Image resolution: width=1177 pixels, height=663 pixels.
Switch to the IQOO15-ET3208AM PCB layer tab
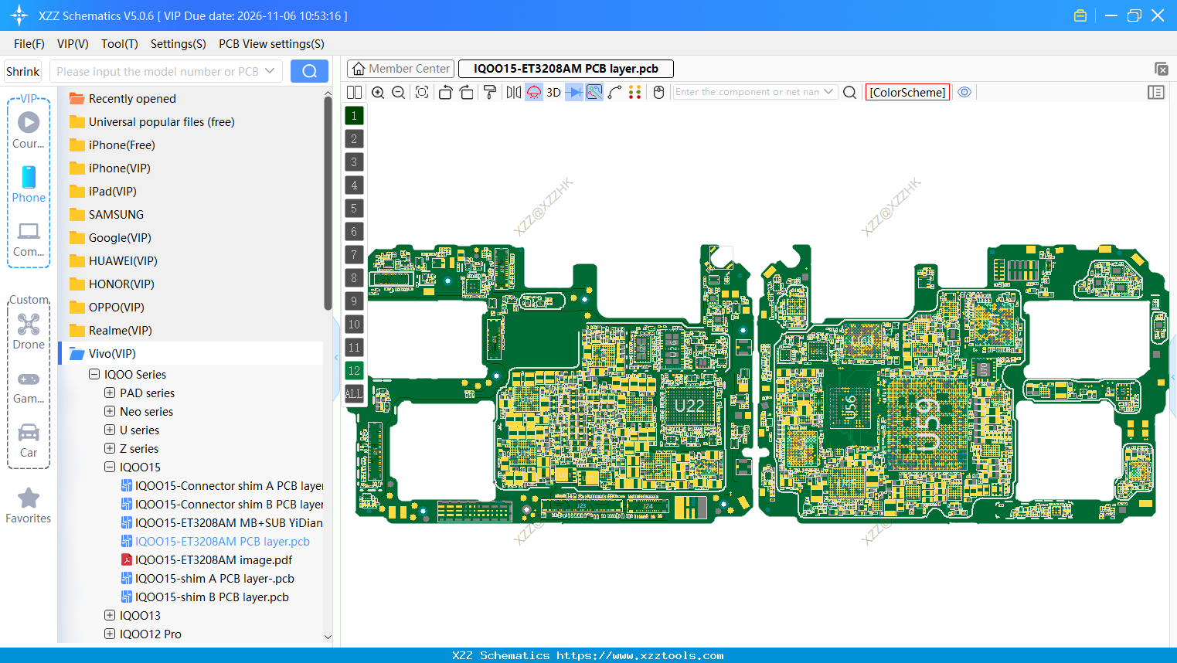tap(565, 69)
